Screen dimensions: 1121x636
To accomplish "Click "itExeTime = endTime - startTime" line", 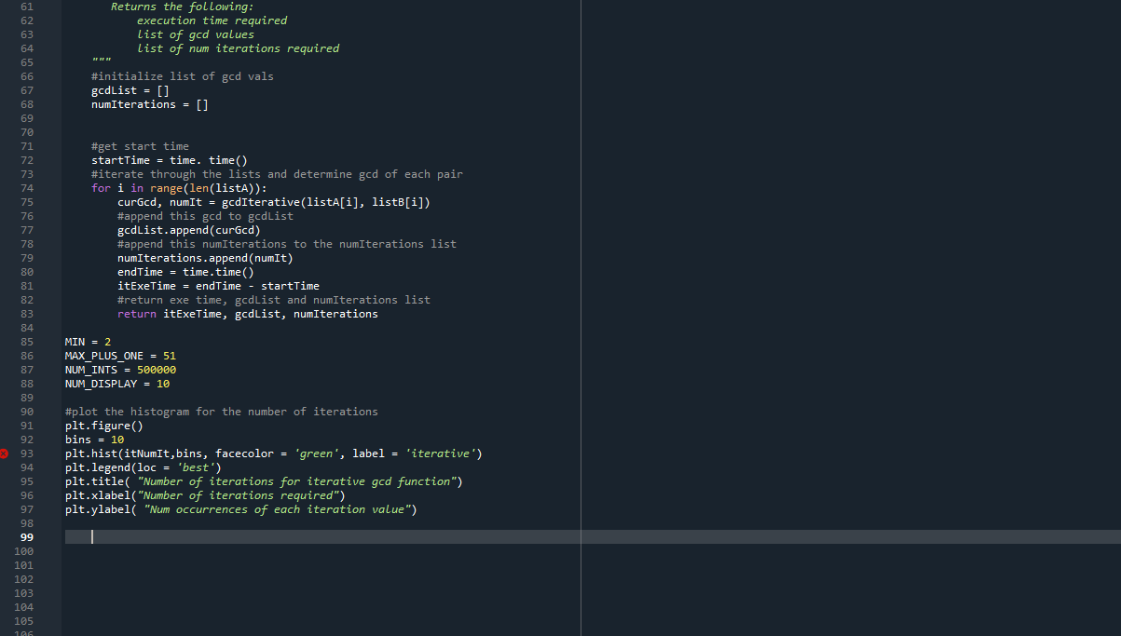I will [218, 286].
